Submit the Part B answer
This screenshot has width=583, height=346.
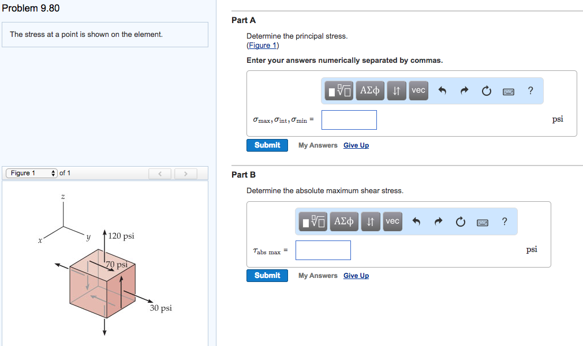(267, 276)
